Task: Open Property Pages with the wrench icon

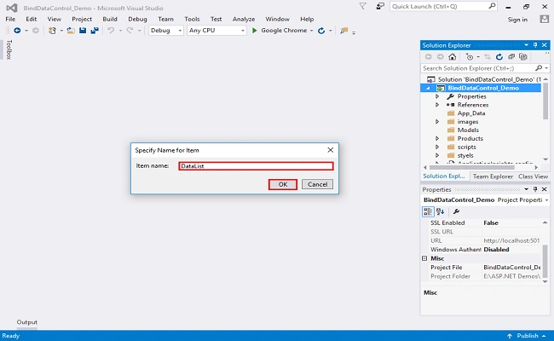Action: tap(456, 211)
